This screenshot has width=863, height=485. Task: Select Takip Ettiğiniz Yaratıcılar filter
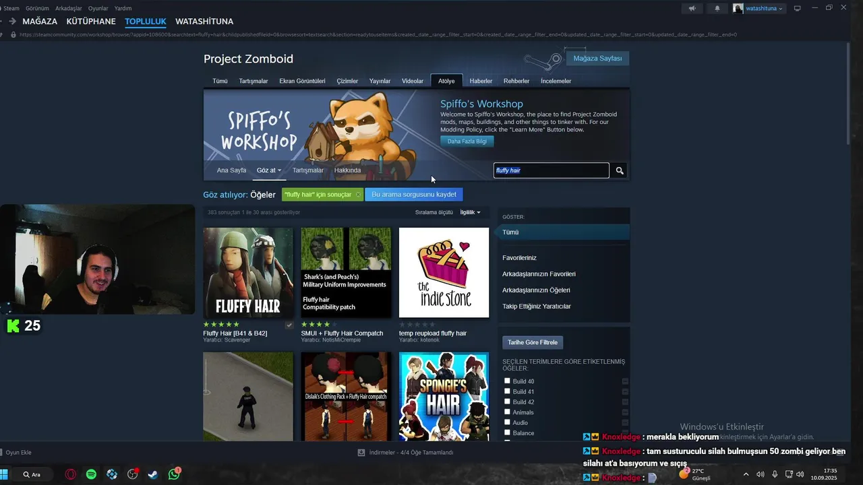tap(537, 306)
